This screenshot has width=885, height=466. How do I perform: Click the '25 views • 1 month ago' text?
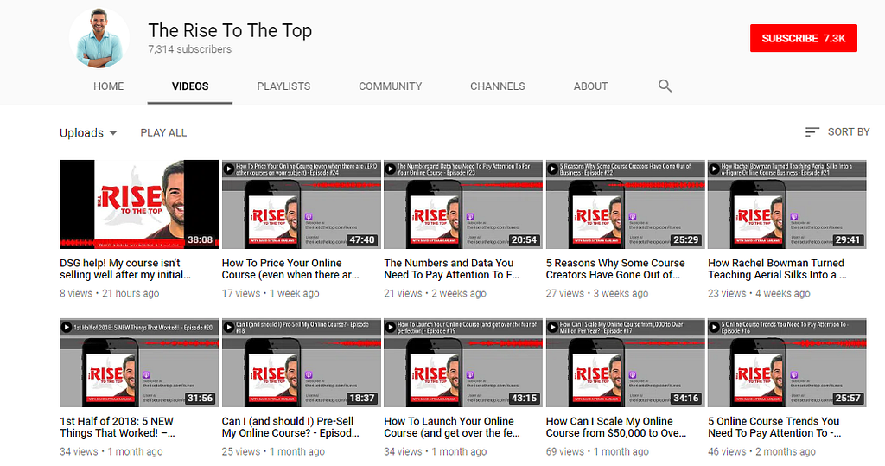coord(273,451)
